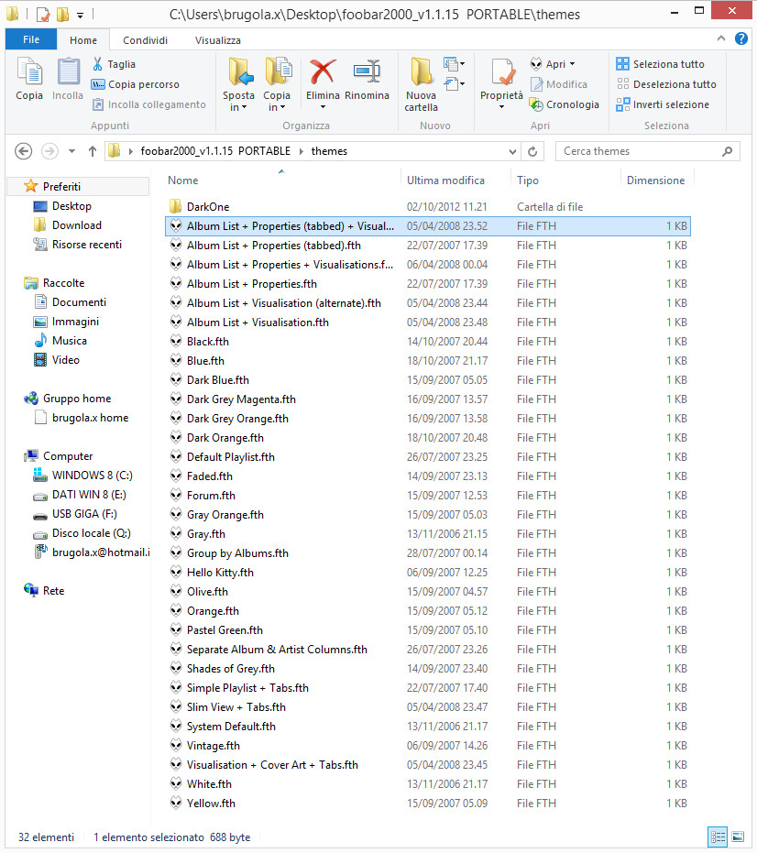Sort by the Tipo column header

click(x=528, y=180)
